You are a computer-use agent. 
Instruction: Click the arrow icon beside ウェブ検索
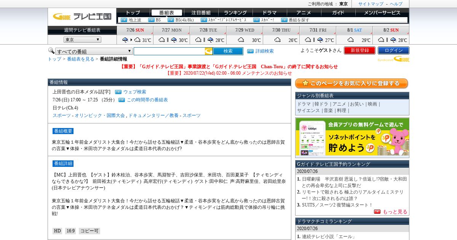coord(118,92)
